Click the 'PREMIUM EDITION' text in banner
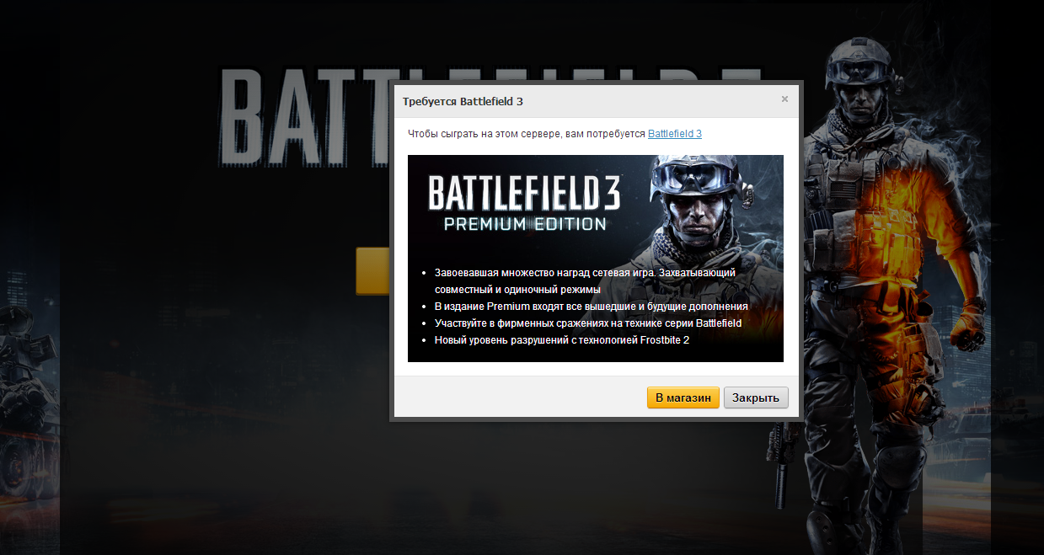The width and height of the screenshot is (1044, 555). point(525,224)
